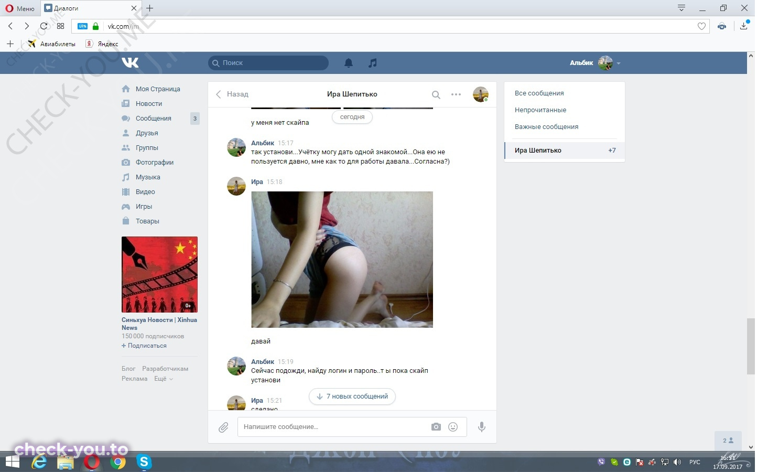This screenshot has width=757, height=472.
Task: Open volume control in system tray
Action: (x=677, y=462)
